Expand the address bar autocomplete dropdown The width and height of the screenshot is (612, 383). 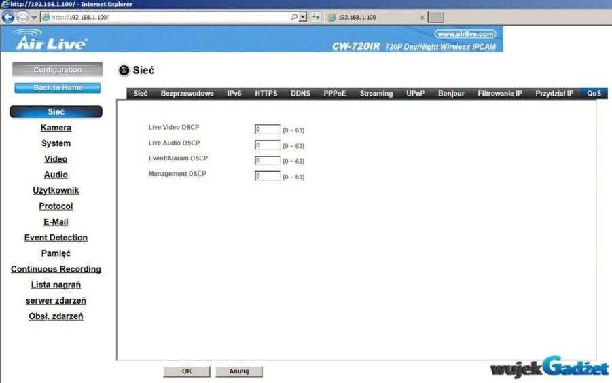[303, 17]
